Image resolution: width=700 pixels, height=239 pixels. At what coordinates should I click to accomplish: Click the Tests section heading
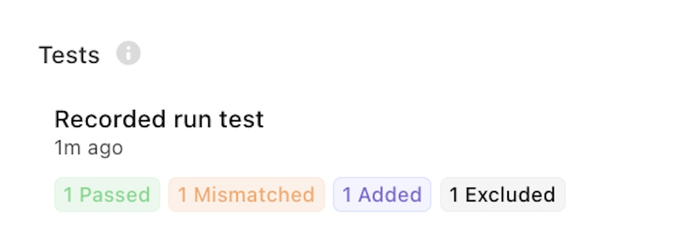[x=69, y=55]
